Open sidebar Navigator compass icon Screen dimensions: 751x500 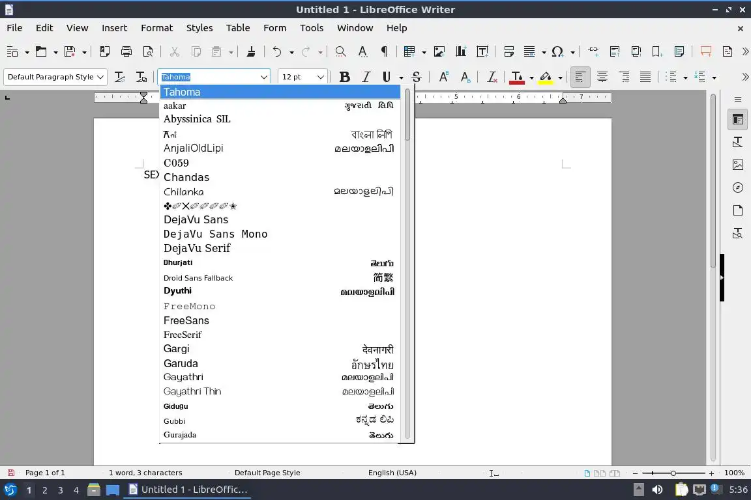point(737,187)
